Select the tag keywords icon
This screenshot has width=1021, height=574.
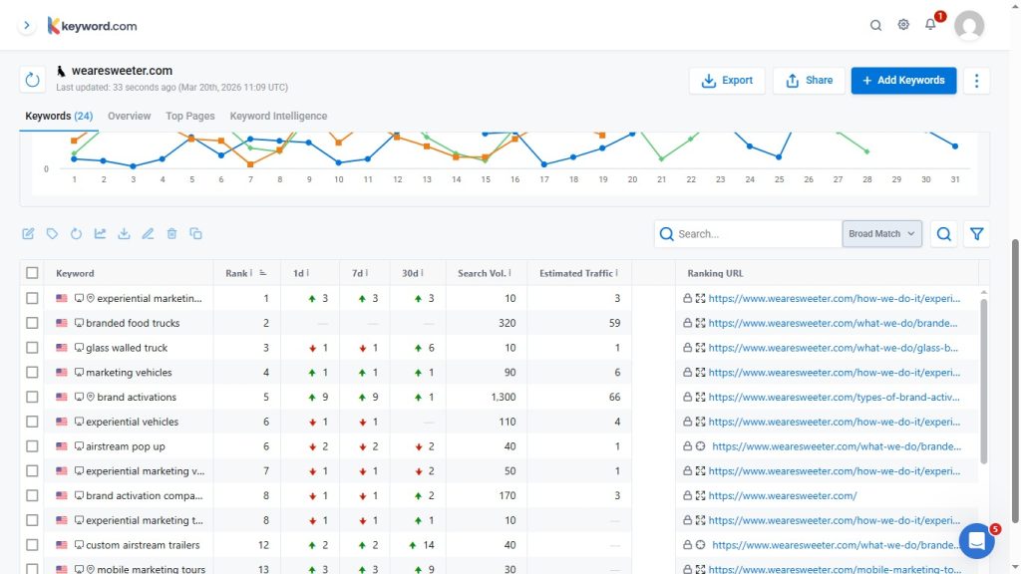52,233
